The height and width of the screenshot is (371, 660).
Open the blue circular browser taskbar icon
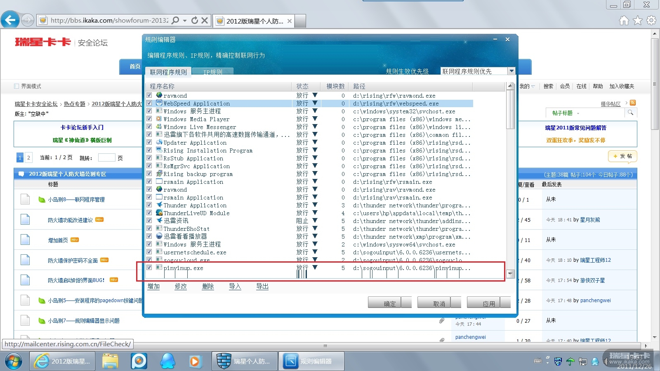click(x=139, y=361)
